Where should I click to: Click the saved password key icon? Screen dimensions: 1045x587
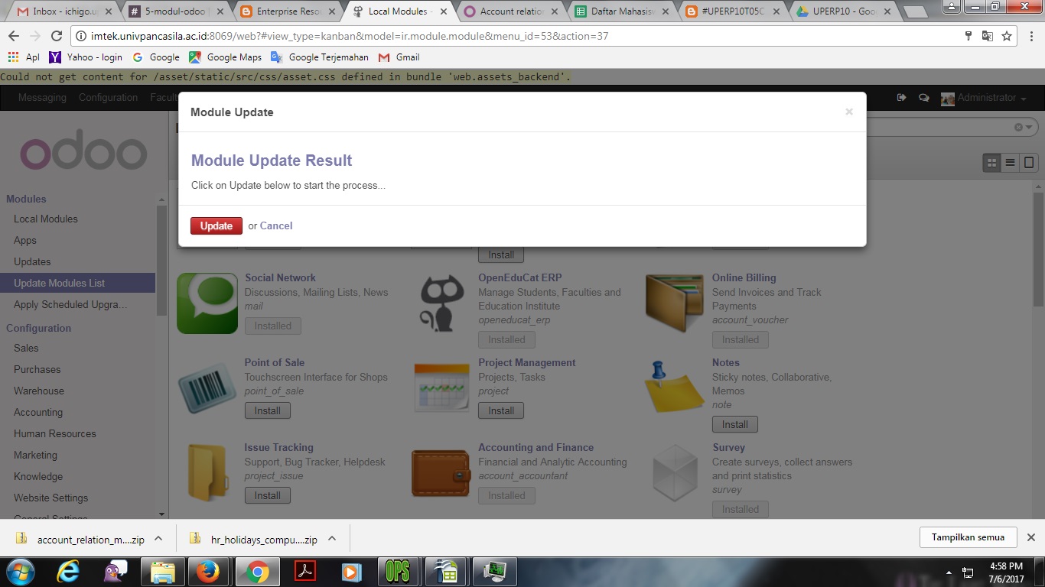coord(968,36)
